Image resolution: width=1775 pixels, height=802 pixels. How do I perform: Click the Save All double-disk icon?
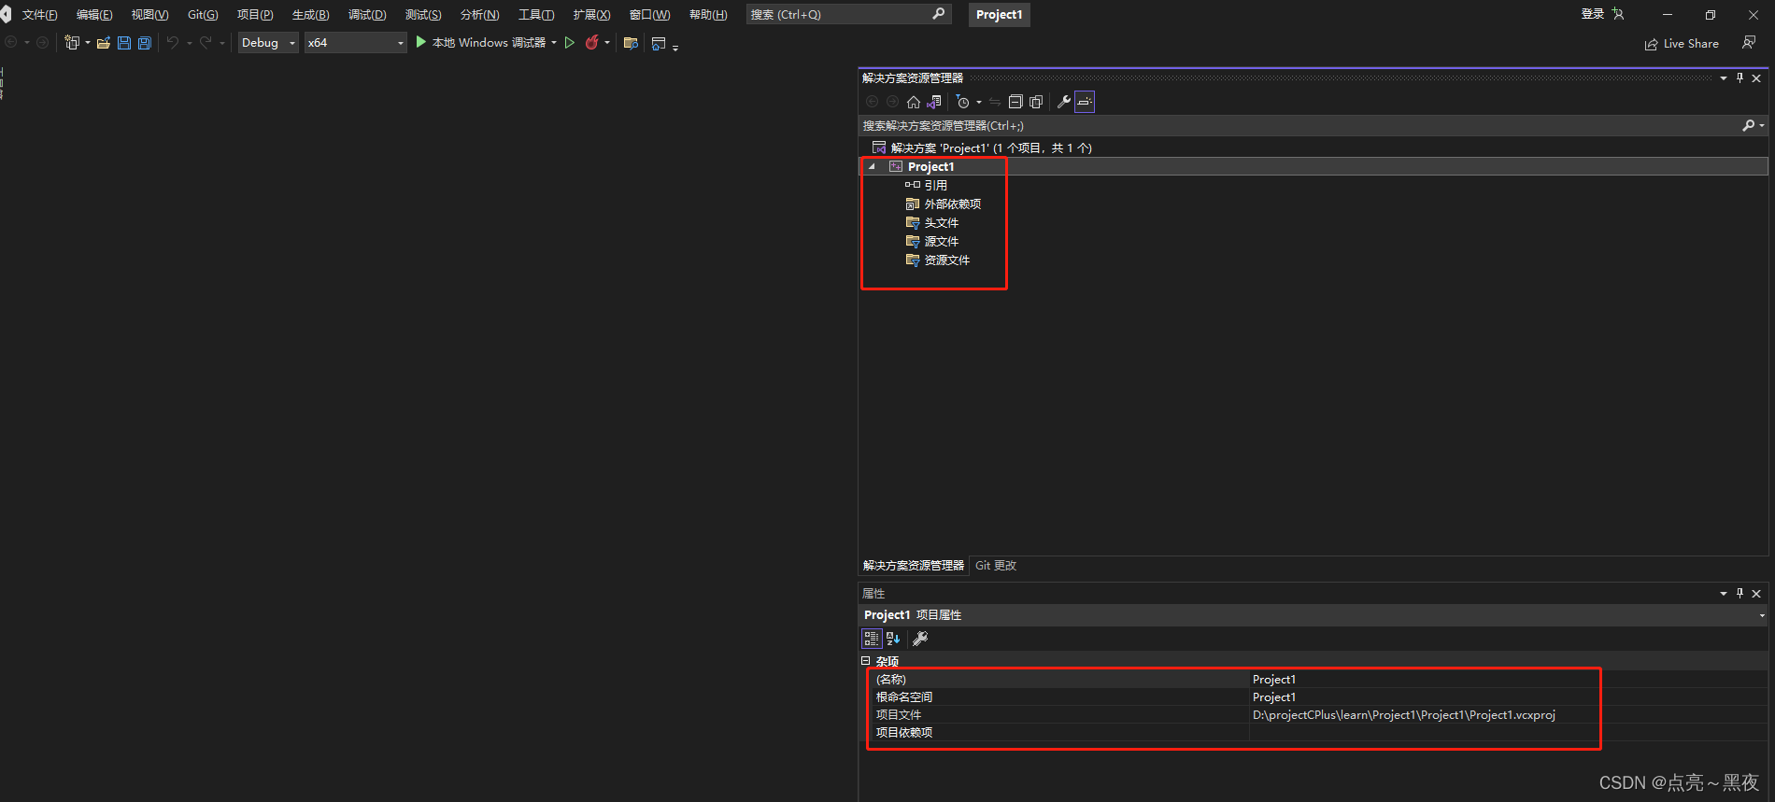tap(145, 43)
